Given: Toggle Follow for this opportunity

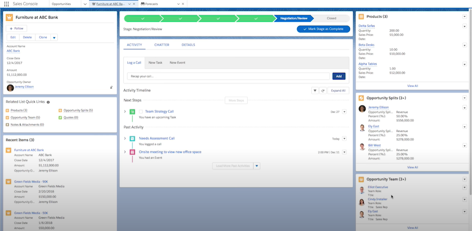Looking at the screenshot, I should (16, 28).
